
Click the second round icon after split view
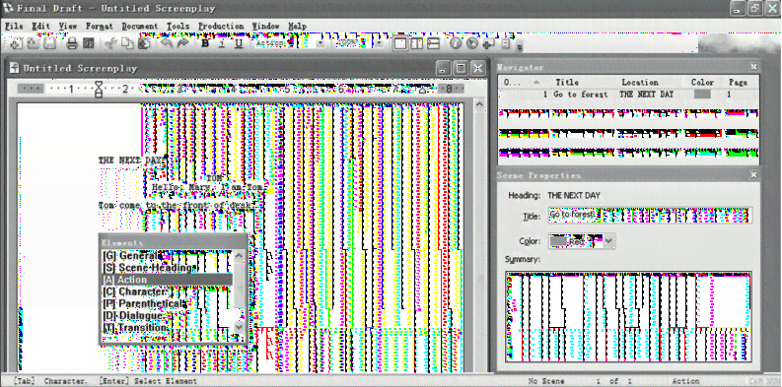coord(471,44)
